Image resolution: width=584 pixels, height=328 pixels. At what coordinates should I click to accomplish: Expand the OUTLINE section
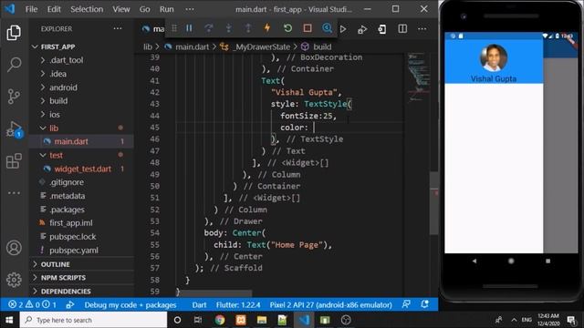click(81, 264)
